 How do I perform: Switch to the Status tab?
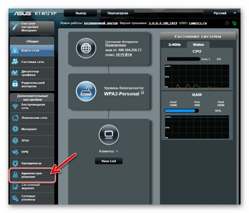click(x=198, y=45)
